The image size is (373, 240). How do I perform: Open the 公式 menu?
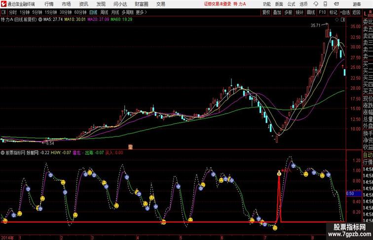point(291,4)
